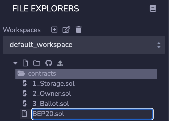Click the create new folder icon
This screenshot has height=121, width=169.
tap(36, 63)
